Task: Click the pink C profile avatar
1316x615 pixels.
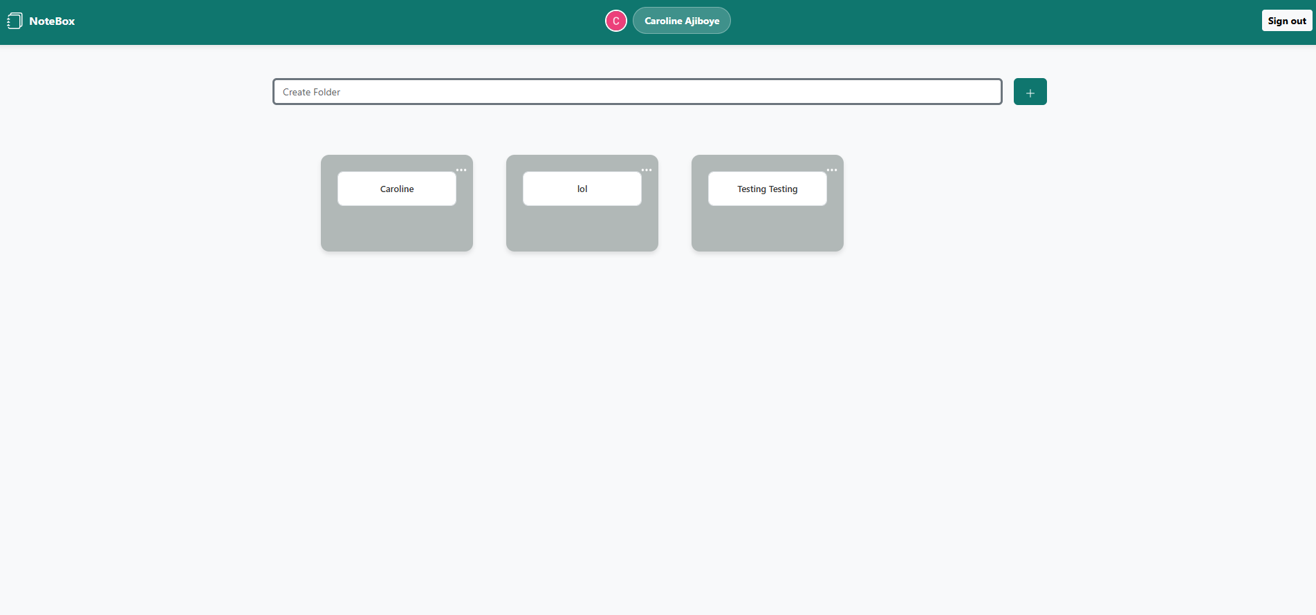Action: pos(615,21)
